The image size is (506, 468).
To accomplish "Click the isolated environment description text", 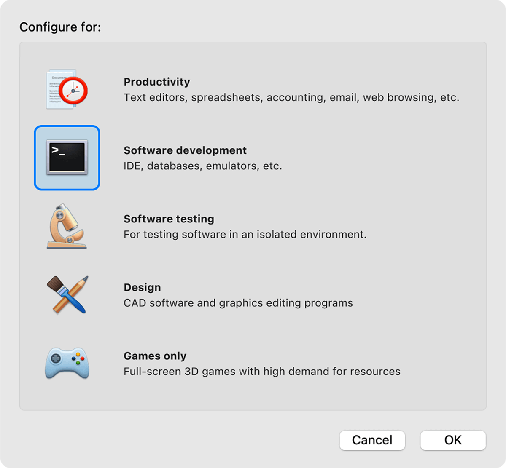I will tap(245, 235).
